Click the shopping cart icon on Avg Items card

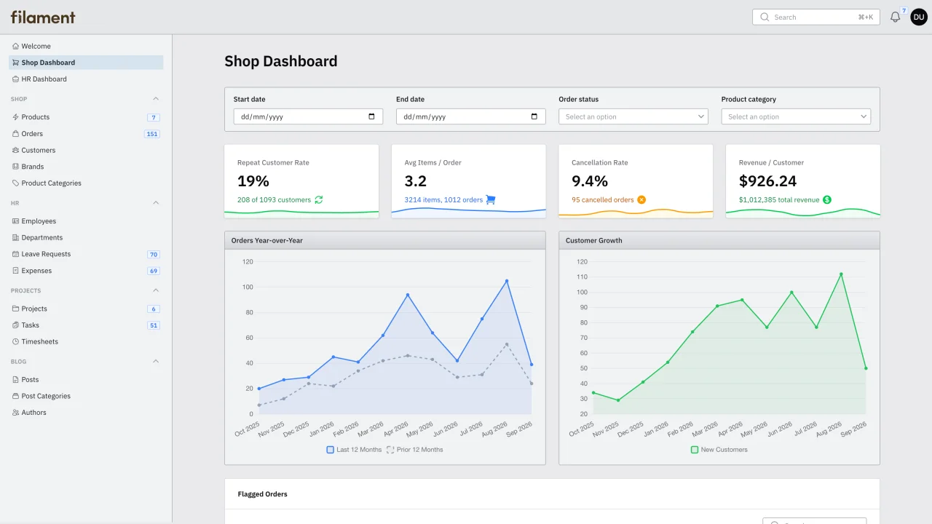491,199
